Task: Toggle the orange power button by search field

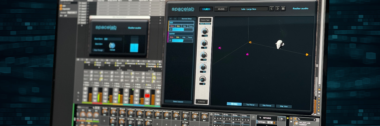Action: 291,119
